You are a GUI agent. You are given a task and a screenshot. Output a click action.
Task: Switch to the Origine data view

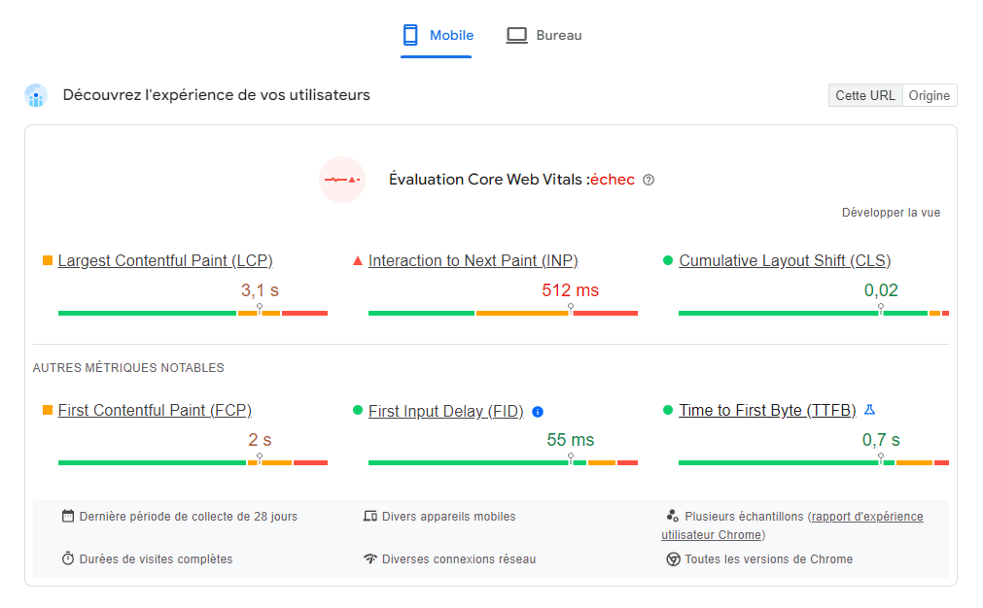930,95
